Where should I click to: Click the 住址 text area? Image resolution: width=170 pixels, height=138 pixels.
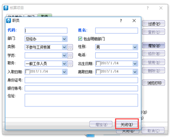coord(81,100)
